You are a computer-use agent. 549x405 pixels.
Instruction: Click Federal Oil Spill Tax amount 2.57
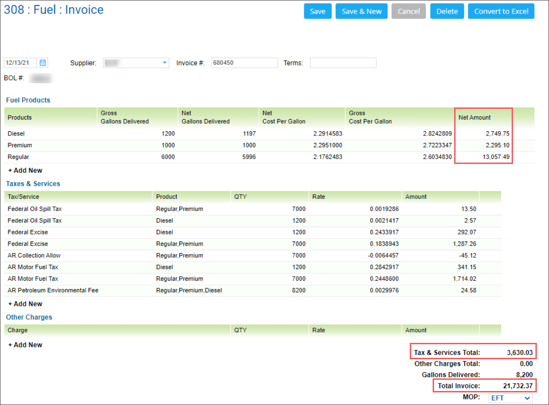coord(470,220)
